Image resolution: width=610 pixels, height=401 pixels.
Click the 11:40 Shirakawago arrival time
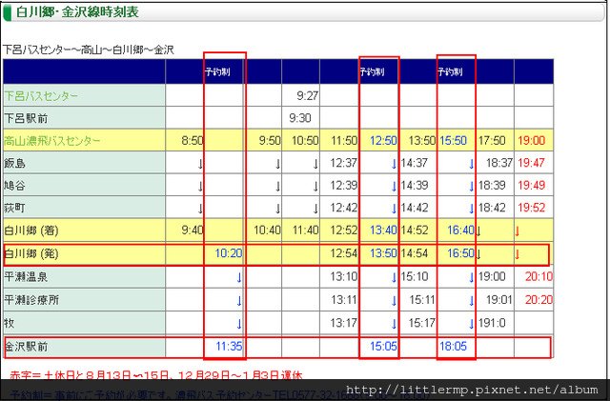[x=305, y=231]
